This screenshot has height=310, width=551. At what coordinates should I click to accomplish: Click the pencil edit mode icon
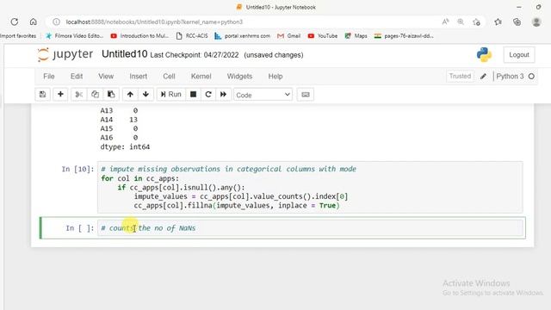(484, 77)
